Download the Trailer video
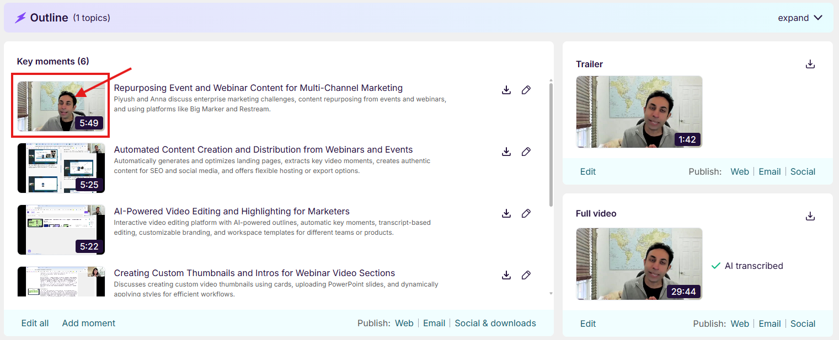839x340 pixels. [x=810, y=64]
